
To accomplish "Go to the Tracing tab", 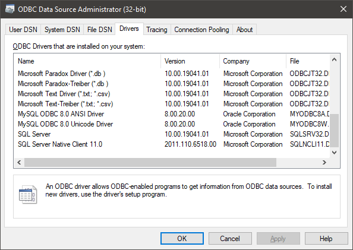I will tap(157, 30).
